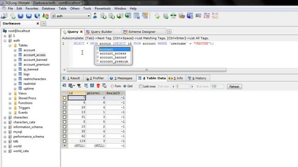
Task: Click the restore from SQL dump icon
Action: [120, 16]
